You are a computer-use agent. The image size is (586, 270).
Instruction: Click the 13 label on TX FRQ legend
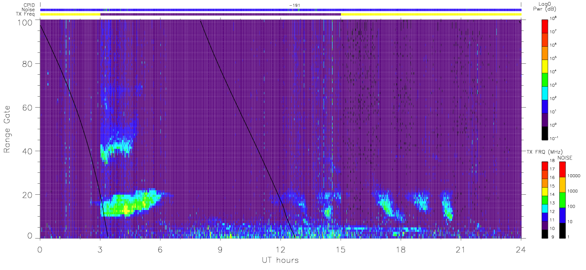click(552, 203)
